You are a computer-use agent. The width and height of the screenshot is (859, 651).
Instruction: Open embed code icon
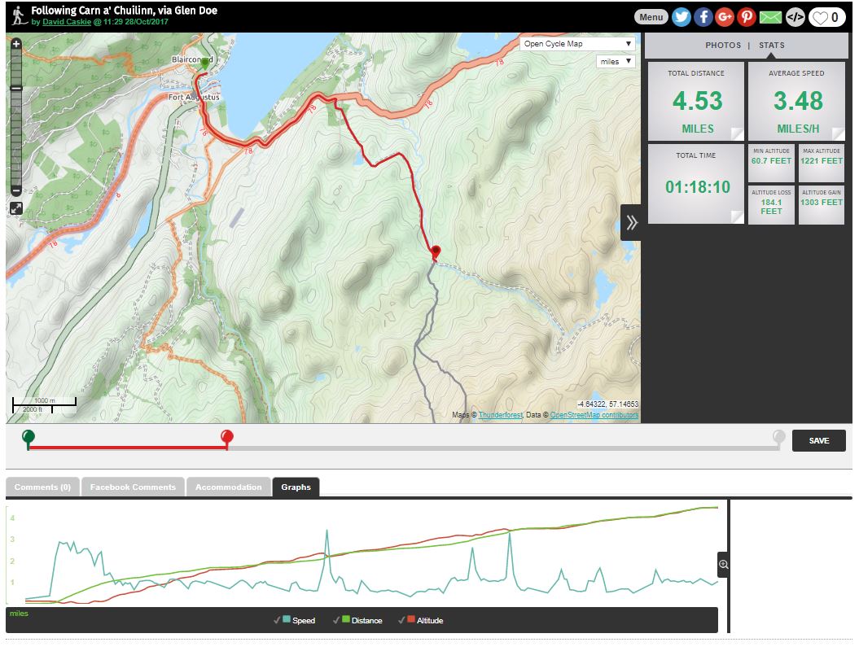(x=795, y=17)
